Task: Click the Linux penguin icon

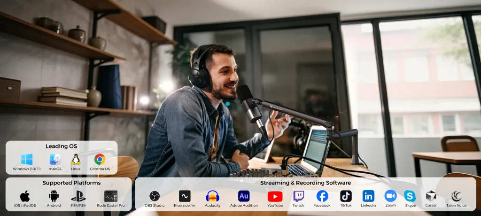Action: click(76, 159)
